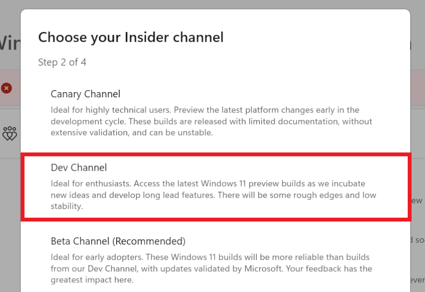425x292 pixels.
Task: Select the Canary Channel option
Action: [x=85, y=94]
